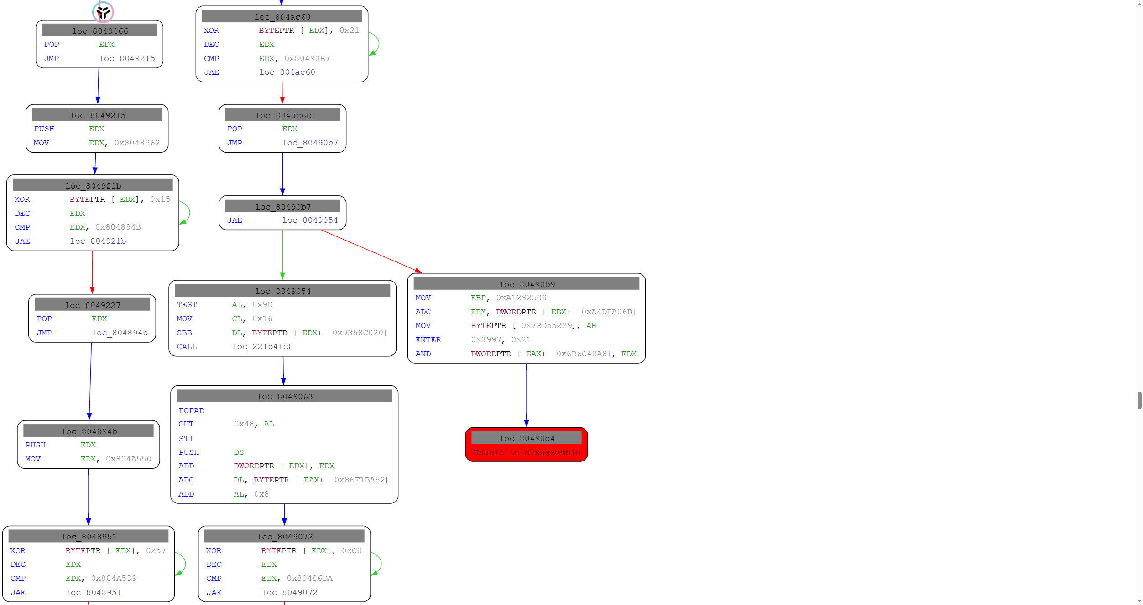Screen dimensions: 1143x605
Task: Click the green self-loop arrow on loc_8048951
Action: [181, 564]
